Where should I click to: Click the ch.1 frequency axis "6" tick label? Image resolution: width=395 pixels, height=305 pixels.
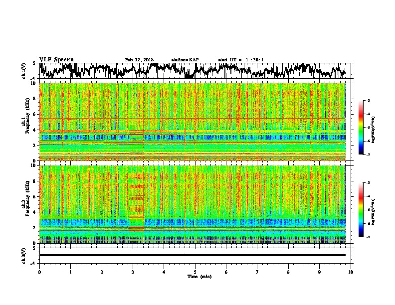tap(35, 114)
